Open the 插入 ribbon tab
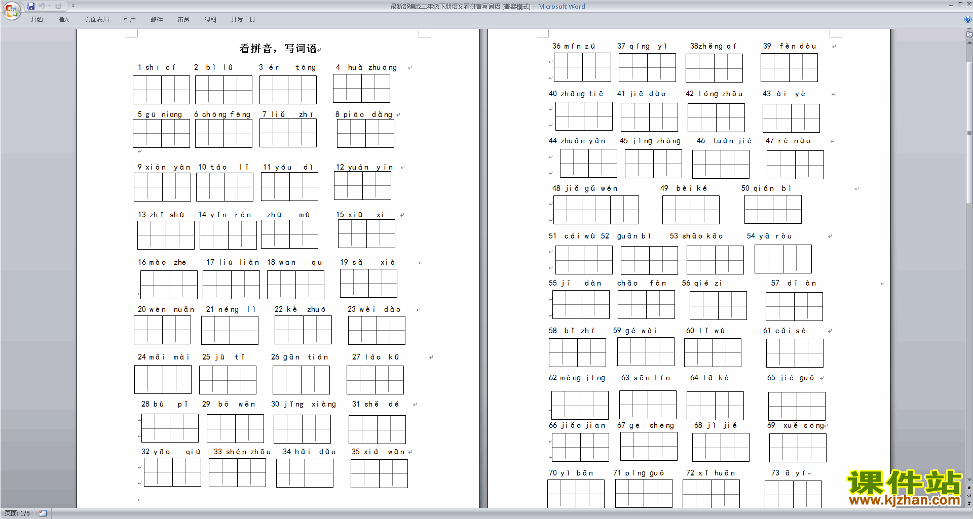 63,20
